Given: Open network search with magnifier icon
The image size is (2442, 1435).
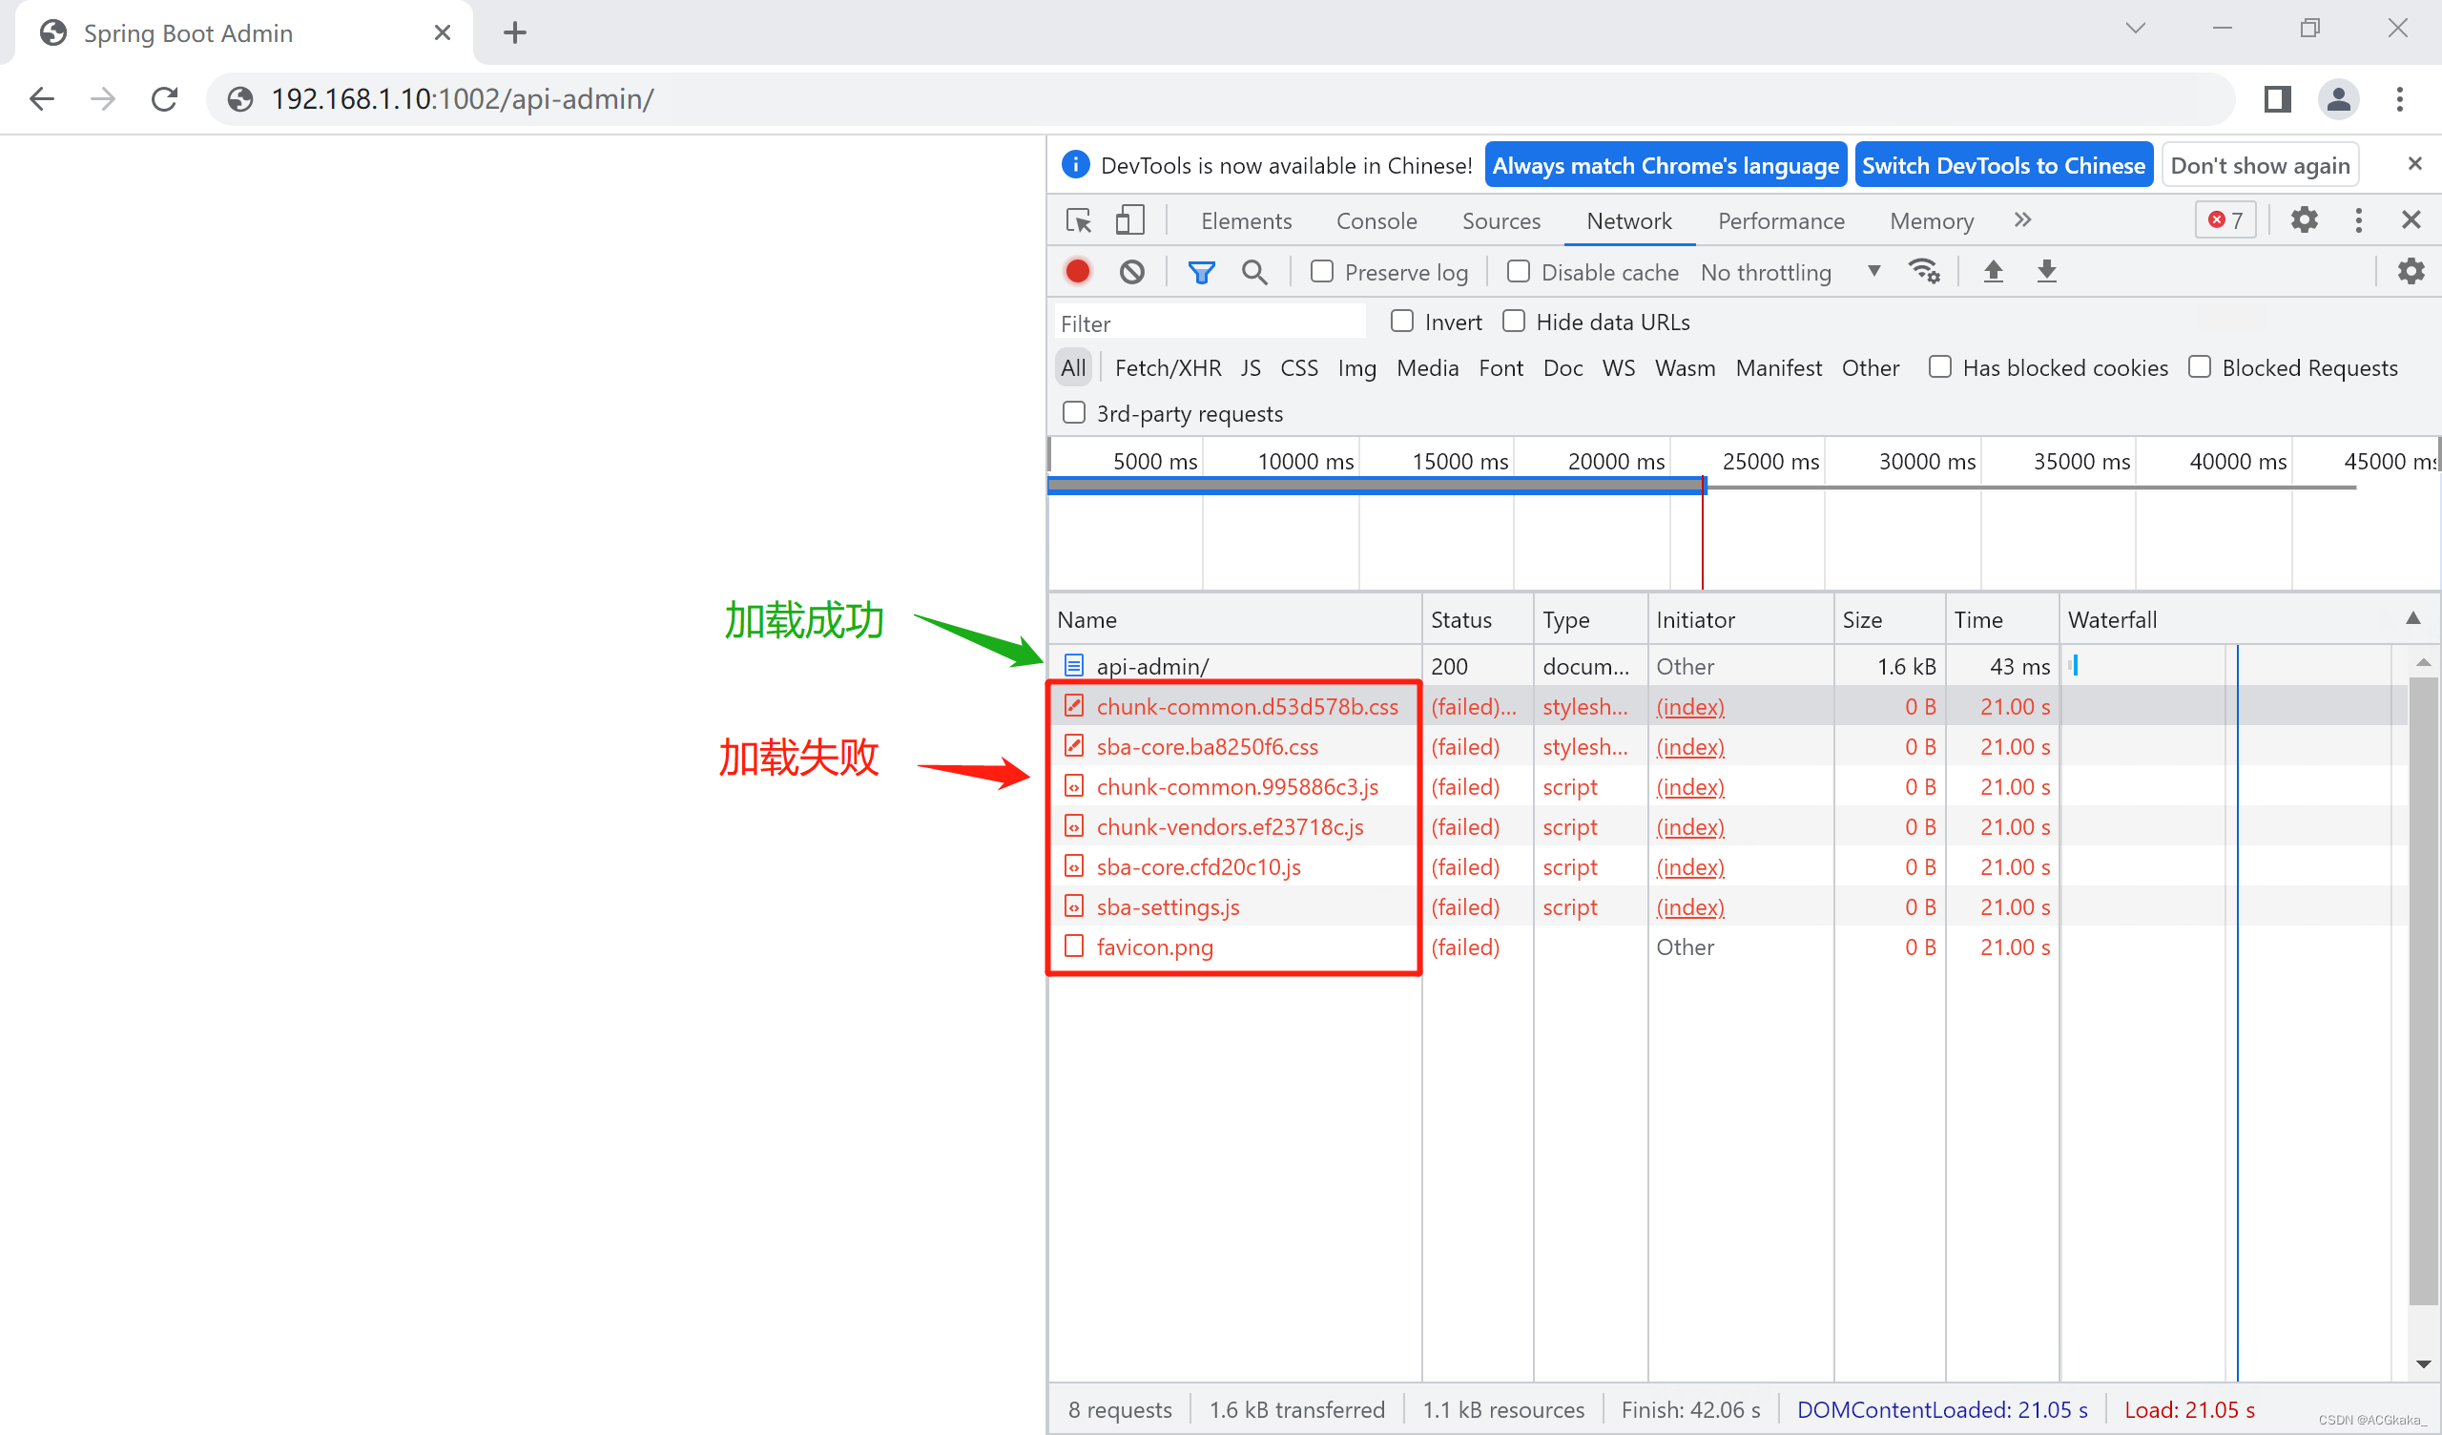Looking at the screenshot, I should (x=1254, y=272).
